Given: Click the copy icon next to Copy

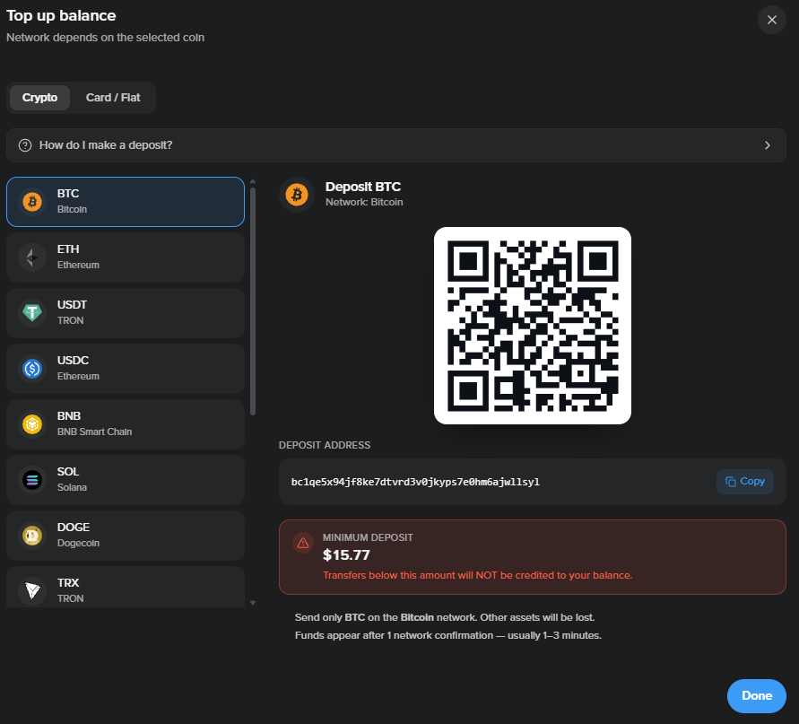Looking at the screenshot, I should (730, 482).
